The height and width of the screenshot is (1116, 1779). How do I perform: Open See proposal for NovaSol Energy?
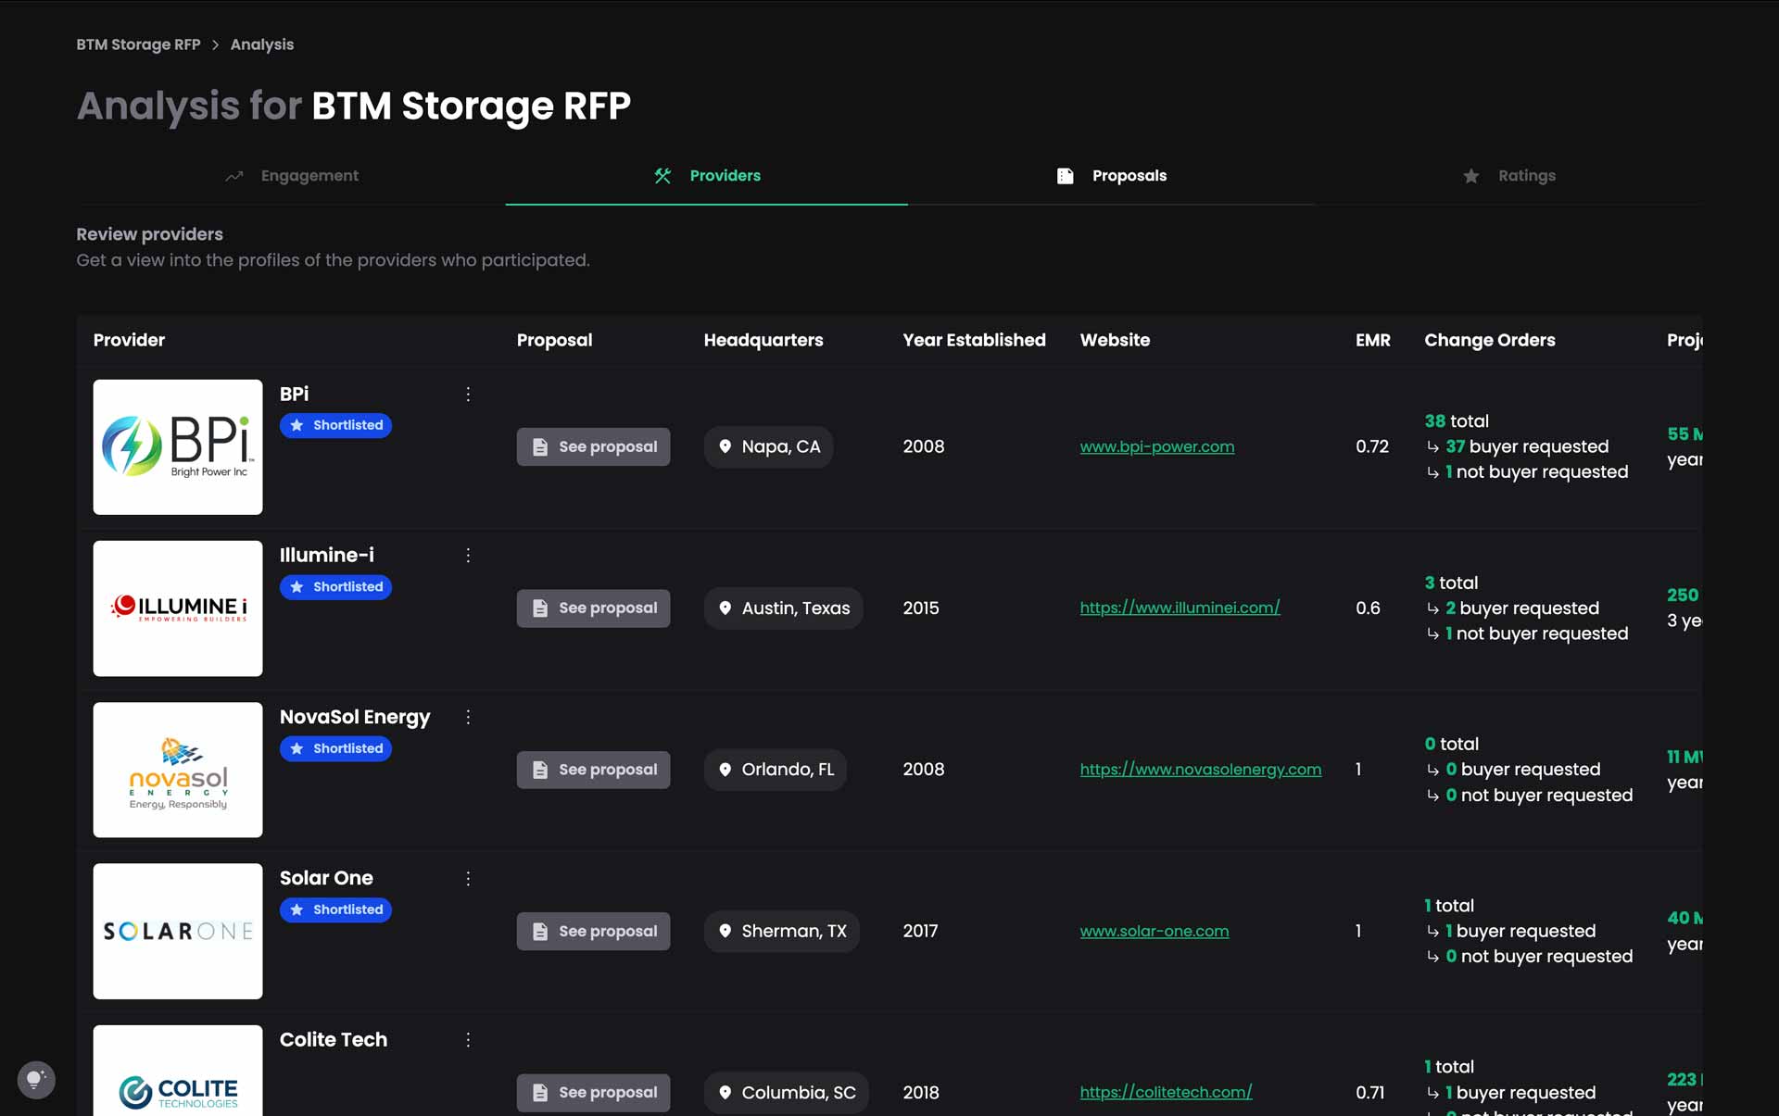coord(593,770)
